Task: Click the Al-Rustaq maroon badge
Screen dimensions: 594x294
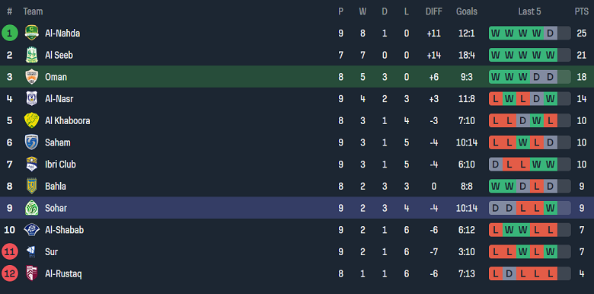Action: [x=31, y=273]
